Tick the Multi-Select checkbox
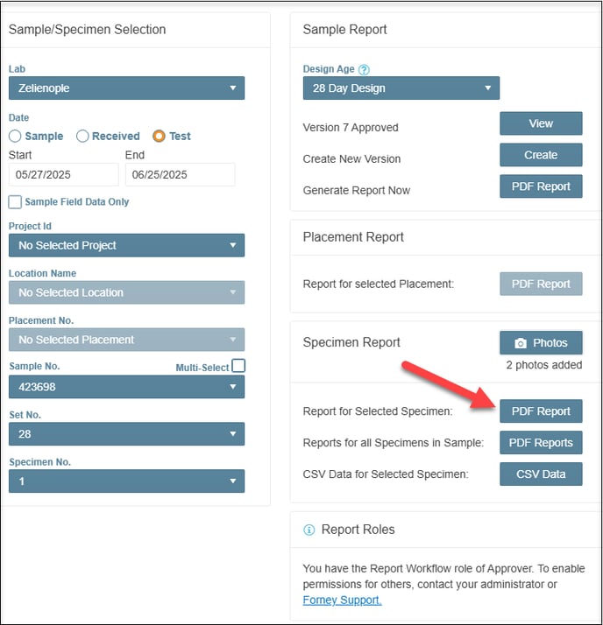This screenshot has width=603, height=625. tap(238, 366)
